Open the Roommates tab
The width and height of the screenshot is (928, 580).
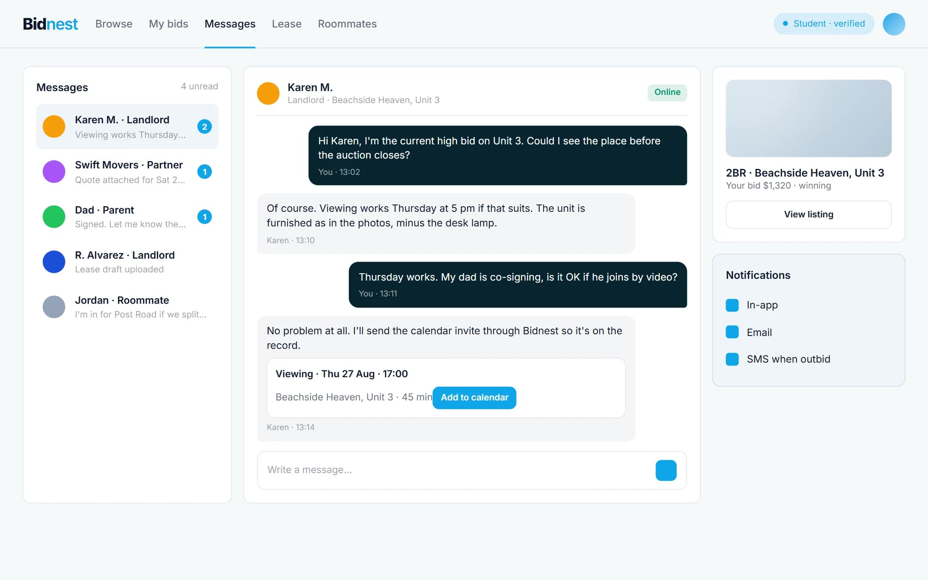347,24
